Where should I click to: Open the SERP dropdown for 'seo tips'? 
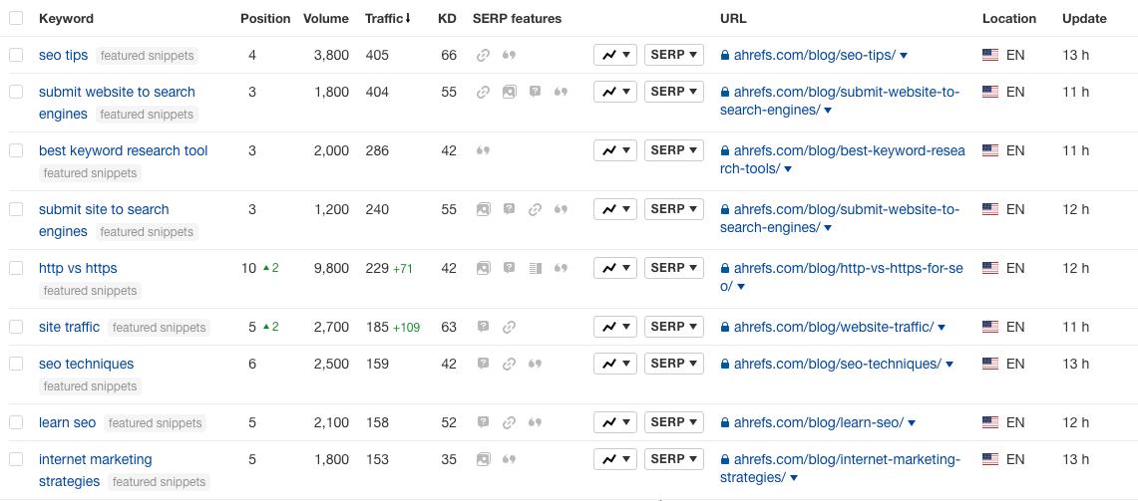pos(674,55)
